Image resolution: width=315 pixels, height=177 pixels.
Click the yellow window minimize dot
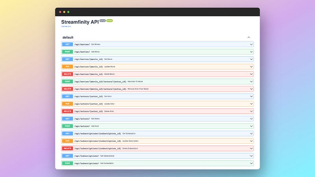click(x=64, y=12)
